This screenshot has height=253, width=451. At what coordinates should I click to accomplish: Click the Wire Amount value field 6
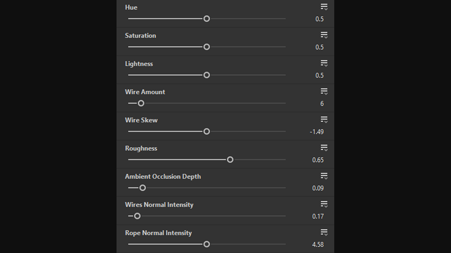[x=322, y=104]
